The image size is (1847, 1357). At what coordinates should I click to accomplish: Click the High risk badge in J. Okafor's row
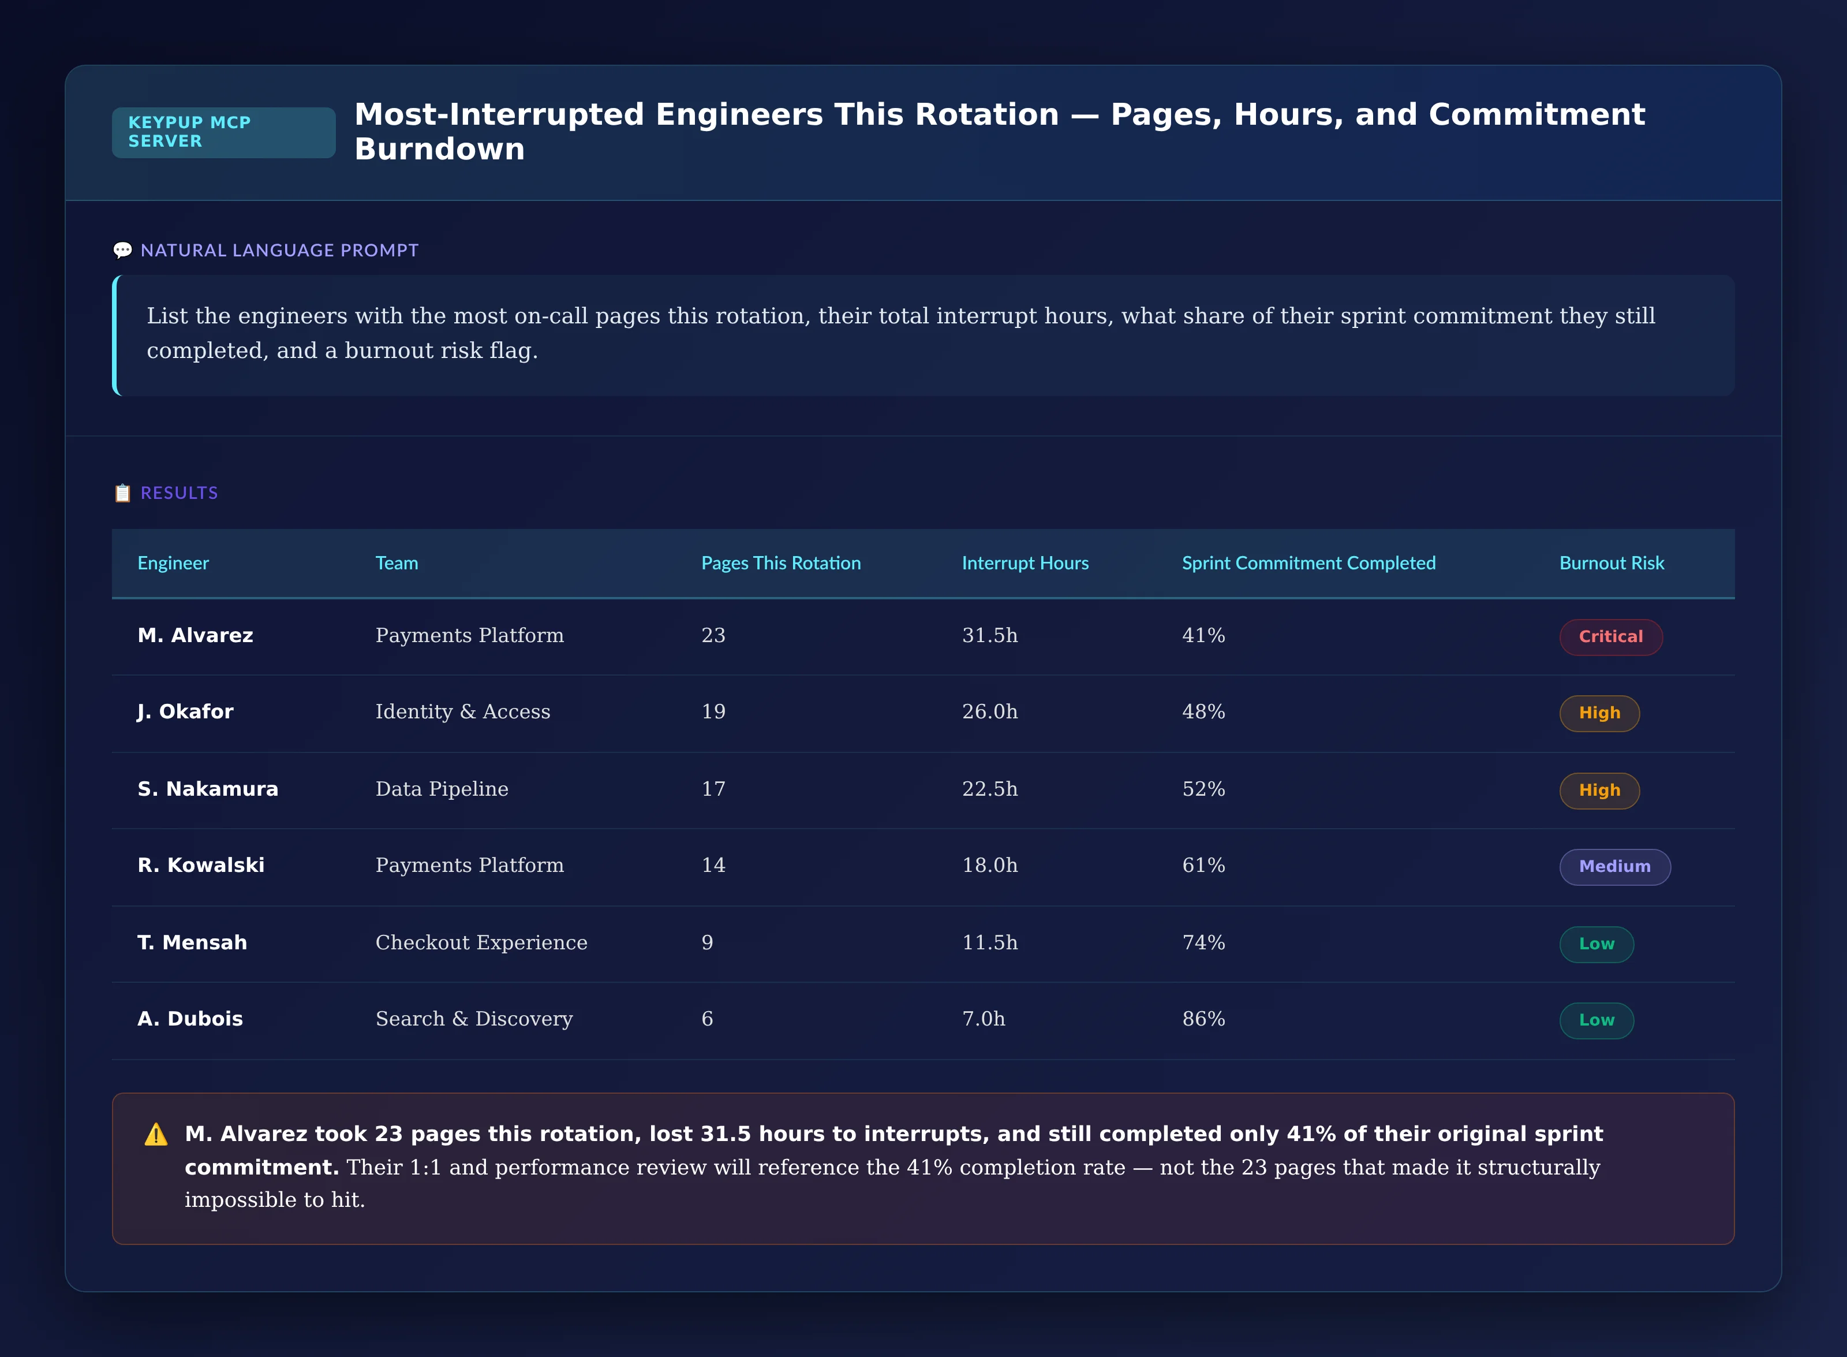[1599, 713]
